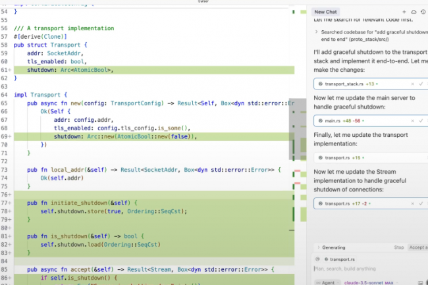Screen dimensions: 428x285
Task: Click 'pub async fn new' on line 65
Action: 54,103
